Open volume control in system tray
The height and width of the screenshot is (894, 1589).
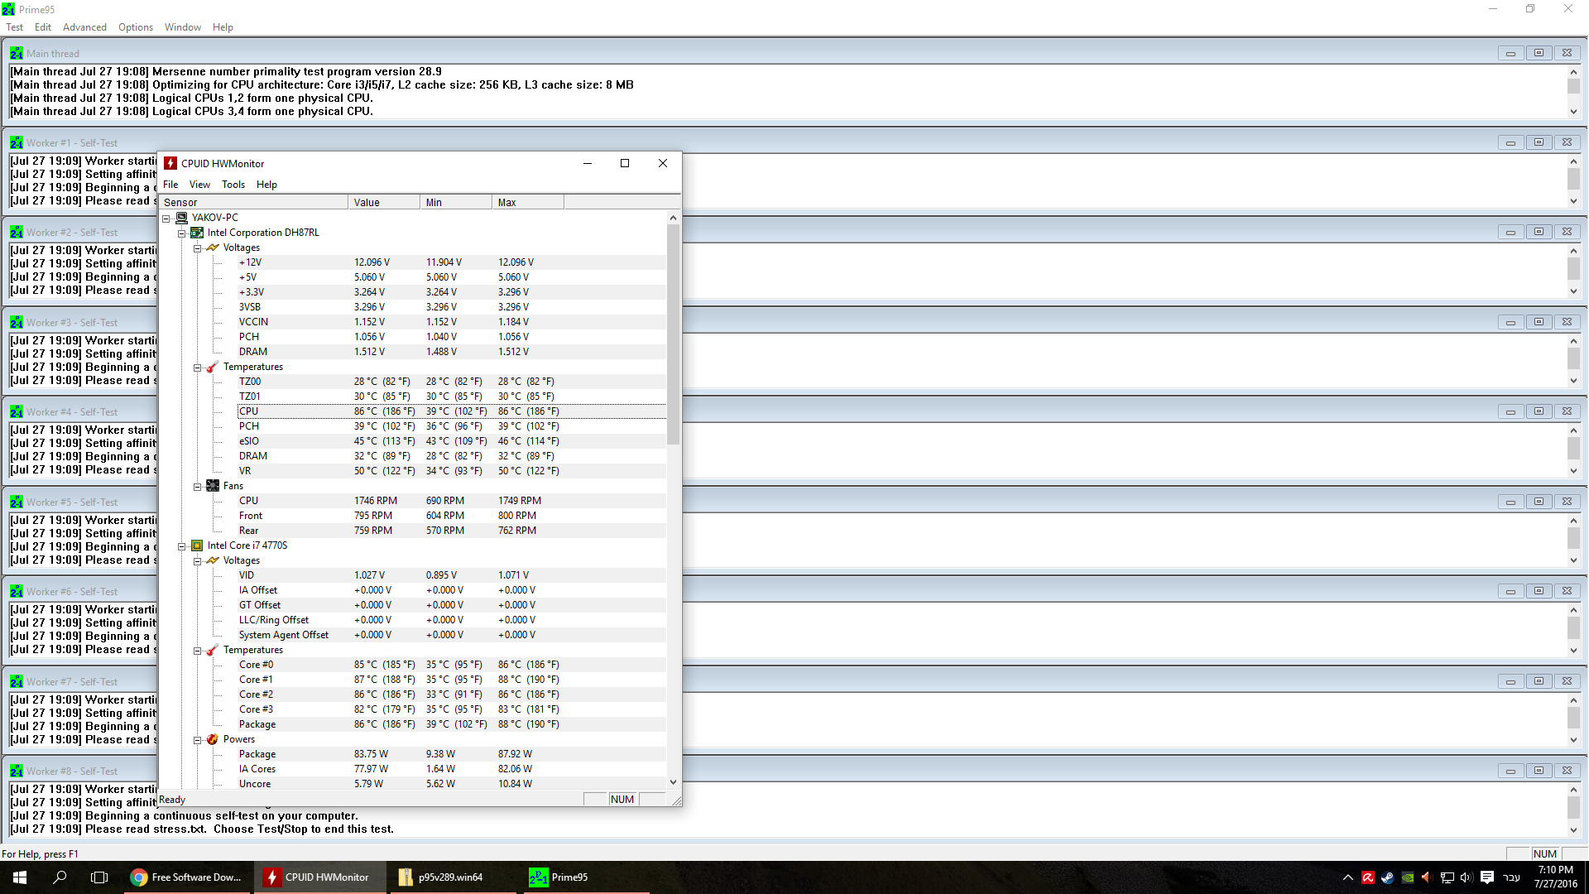(1467, 877)
